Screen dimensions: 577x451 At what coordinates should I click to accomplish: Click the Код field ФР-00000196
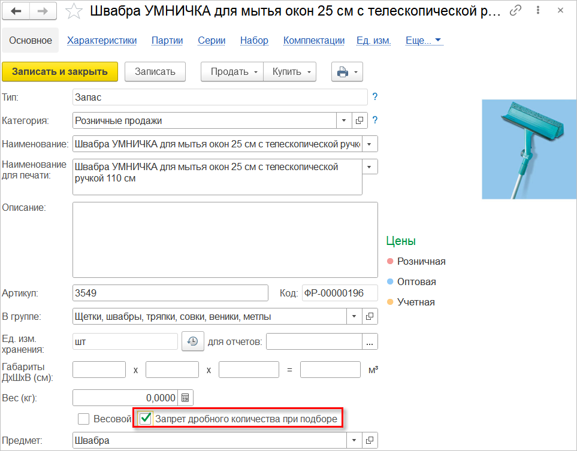(340, 293)
